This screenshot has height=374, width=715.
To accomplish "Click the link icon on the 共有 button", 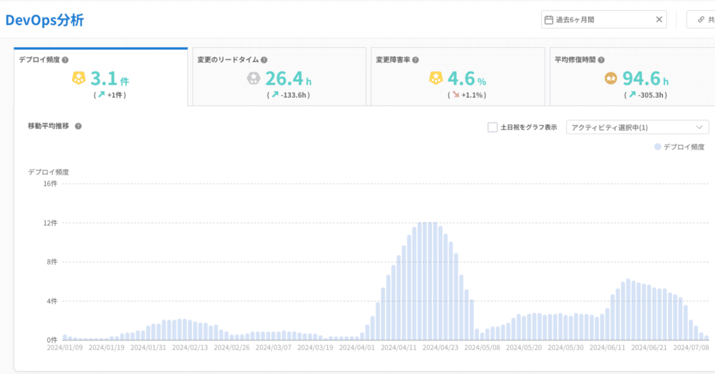I will point(700,19).
